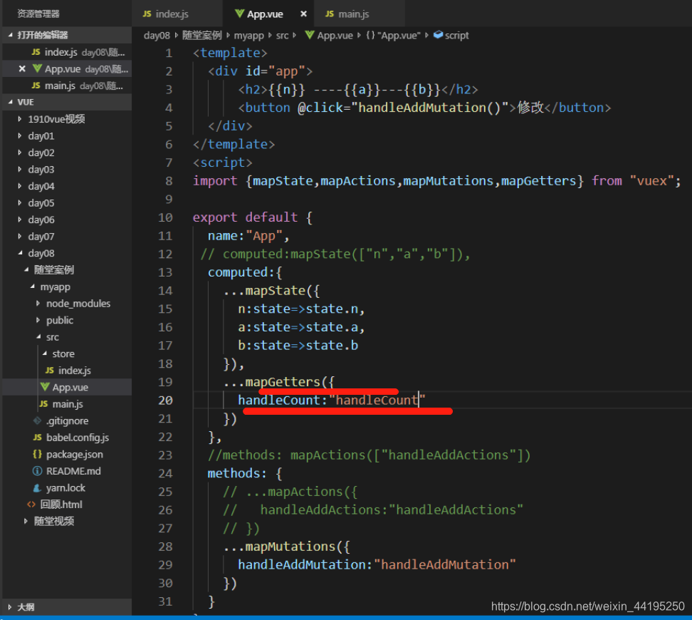This screenshot has width=692, height=620.
Task: Collapse the myapp folder
Action: click(x=32, y=286)
